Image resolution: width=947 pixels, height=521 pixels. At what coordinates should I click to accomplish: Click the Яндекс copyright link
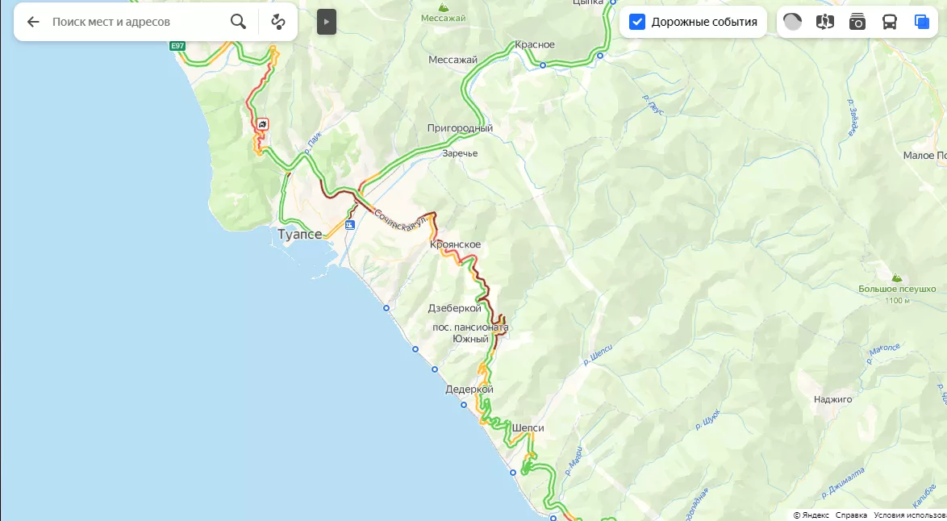(811, 515)
